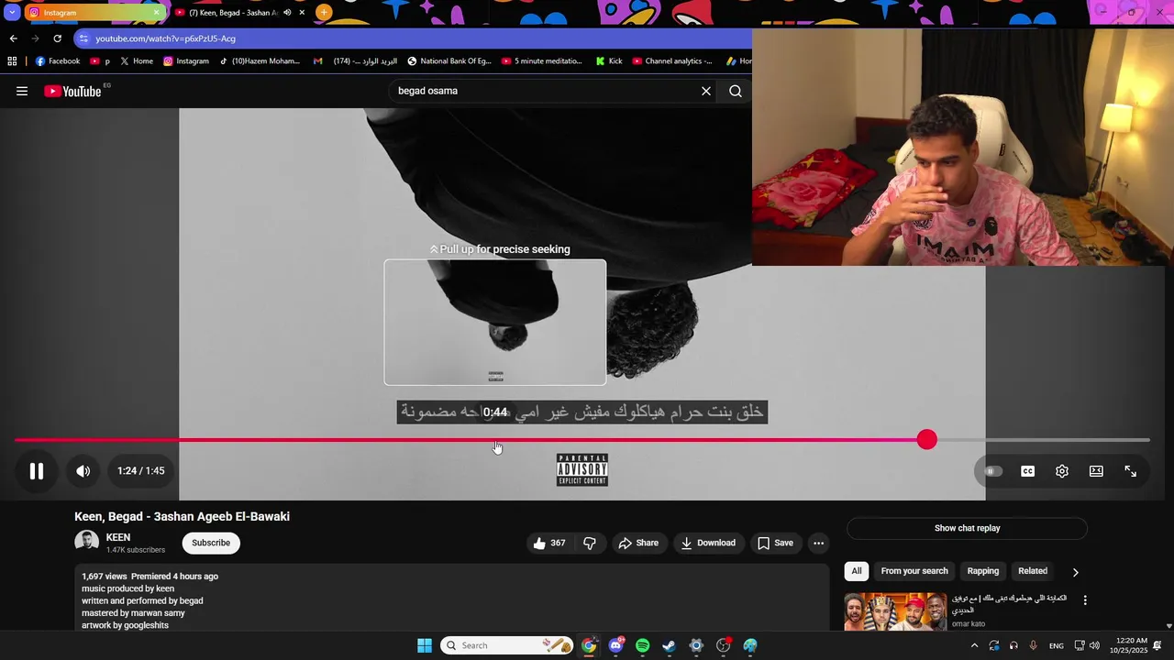Screen dimensions: 1174x660
Task: Select the Related filter chip
Action: click(x=1033, y=571)
